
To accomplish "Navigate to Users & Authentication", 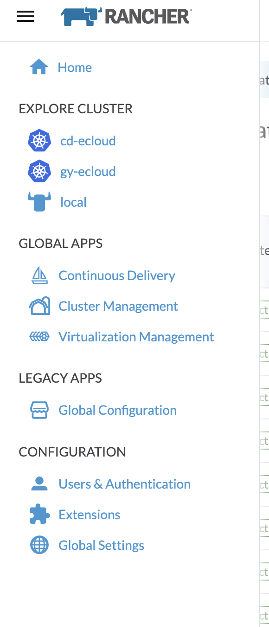I will 124,484.
